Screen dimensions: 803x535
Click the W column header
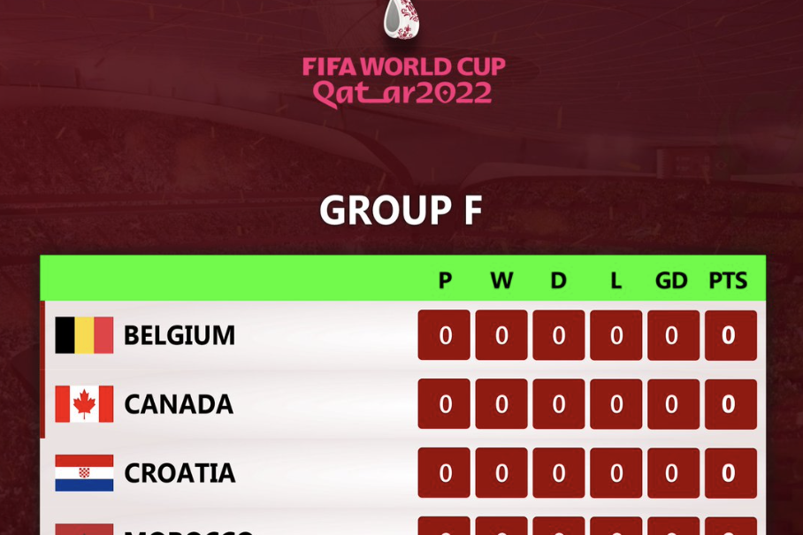[x=501, y=280]
